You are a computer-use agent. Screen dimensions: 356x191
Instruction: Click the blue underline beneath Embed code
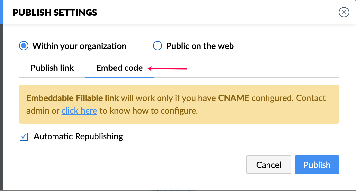pos(120,77)
